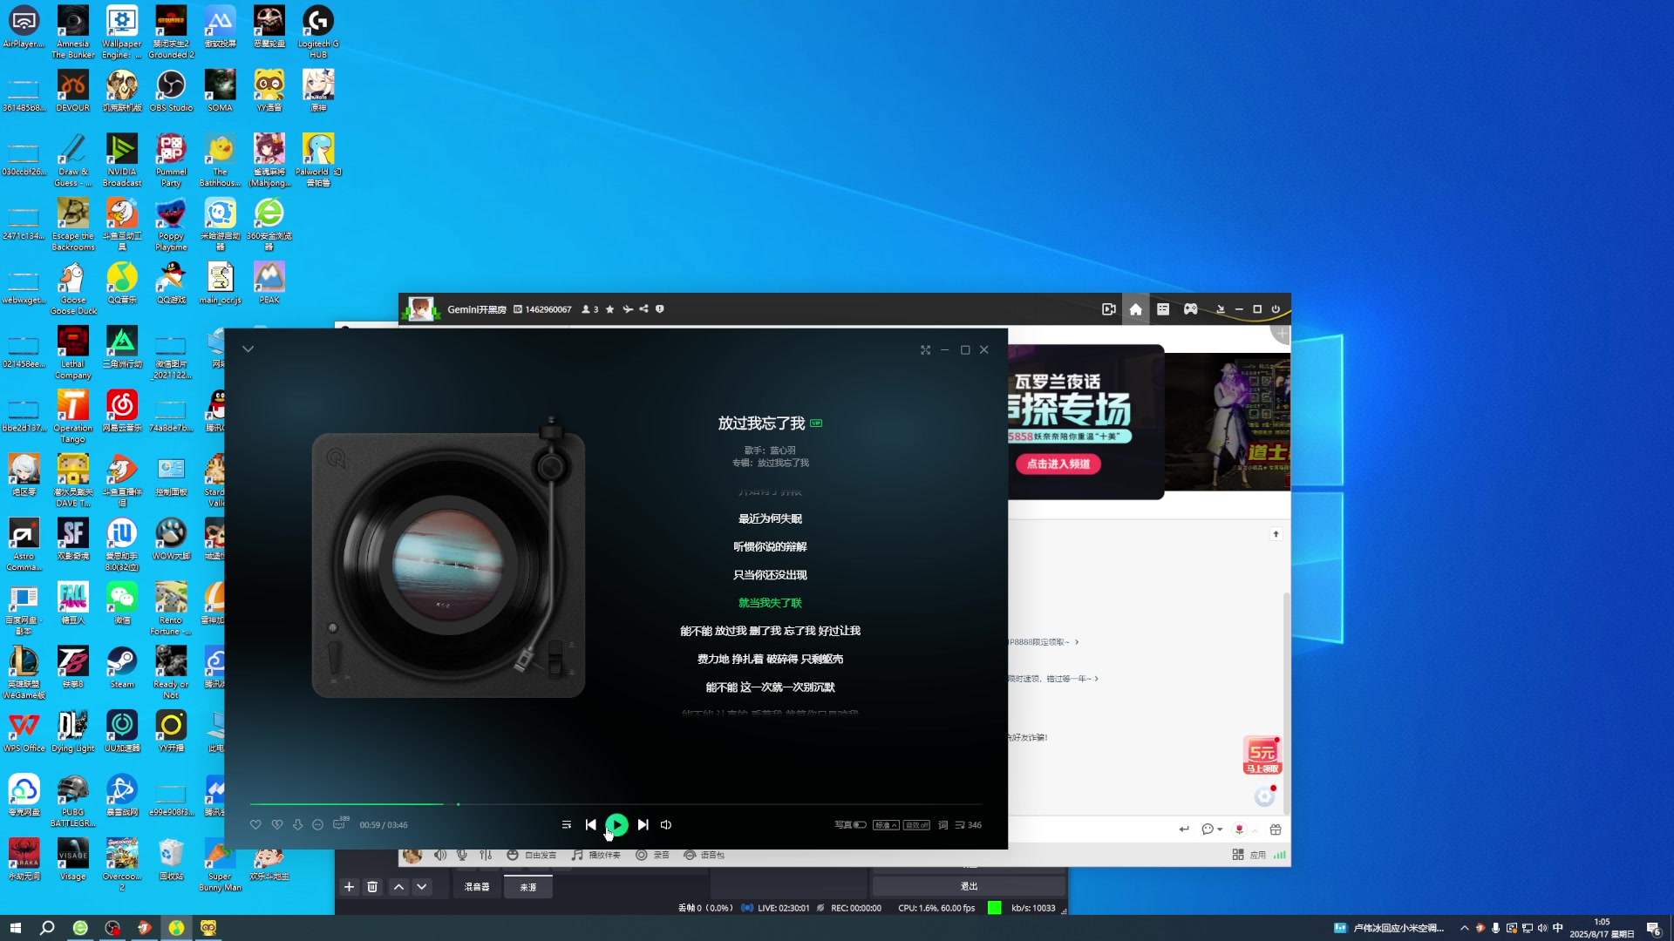This screenshot has height=941, width=1674.
Task: Download the current song via arrow icon
Action: 298,824
